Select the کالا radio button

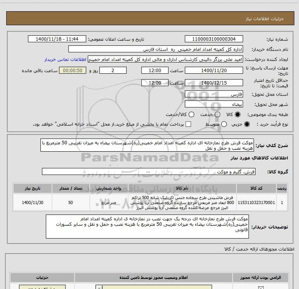pyautogui.click(x=238, y=114)
